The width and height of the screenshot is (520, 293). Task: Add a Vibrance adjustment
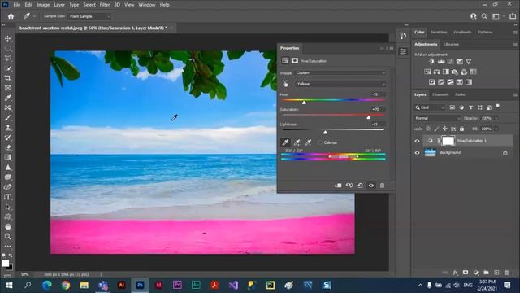pos(468,62)
